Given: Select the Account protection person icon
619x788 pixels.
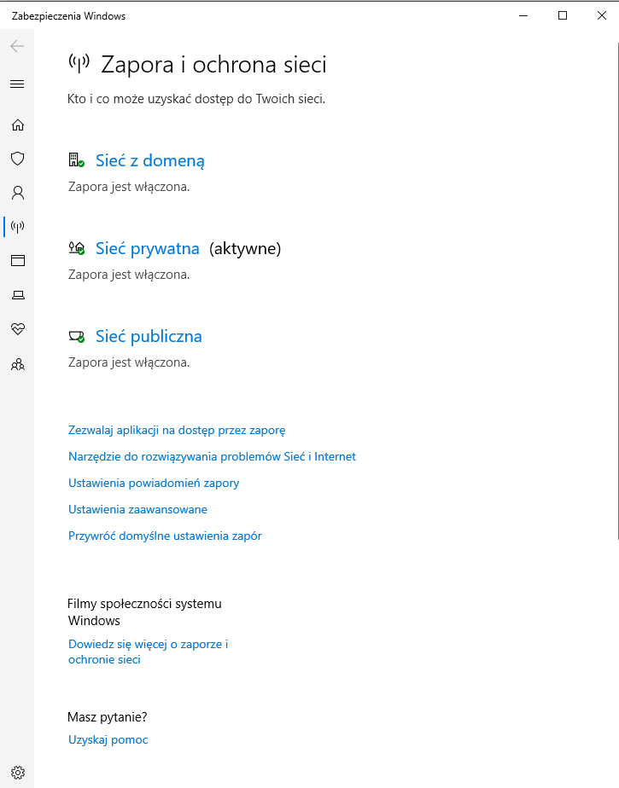Looking at the screenshot, I should click(17, 193).
